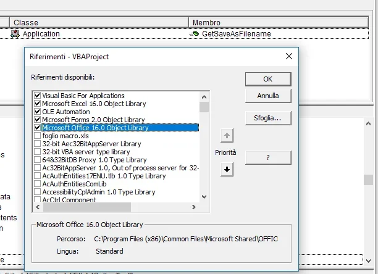Check 32-bit VBA server type library
The height and width of the screenshot is (274, 378).
tap(37, 152)
